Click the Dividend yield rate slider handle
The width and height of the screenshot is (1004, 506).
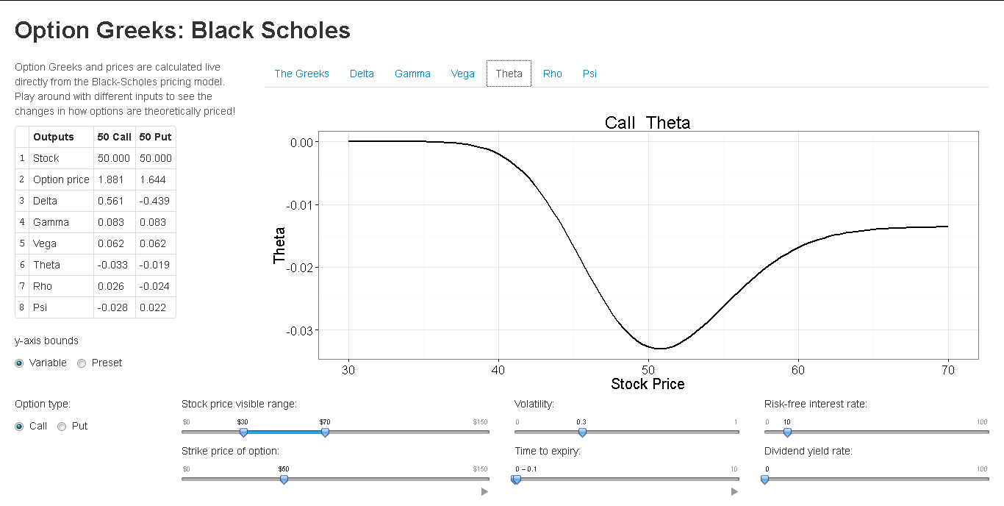pos(764,480)
